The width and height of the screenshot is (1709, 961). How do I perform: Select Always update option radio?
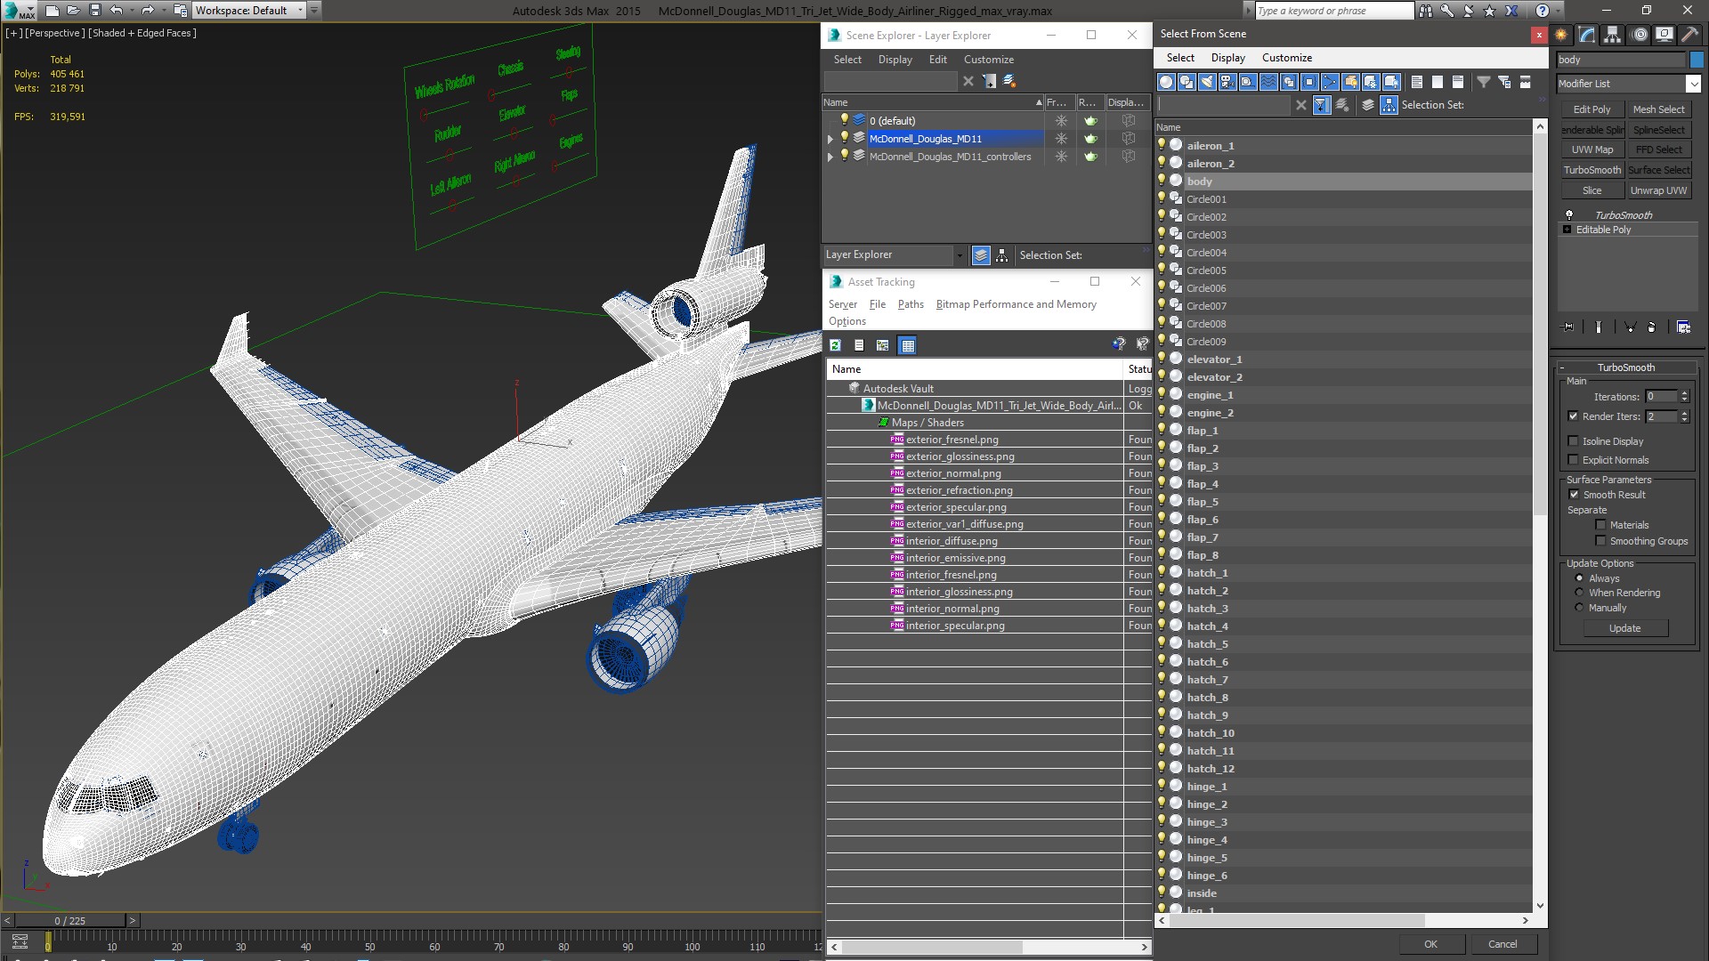point(1580,578)
